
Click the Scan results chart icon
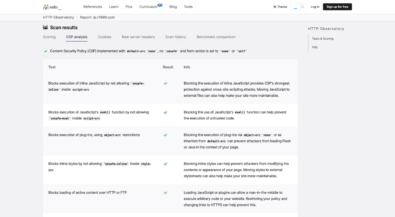coord(46,27)
